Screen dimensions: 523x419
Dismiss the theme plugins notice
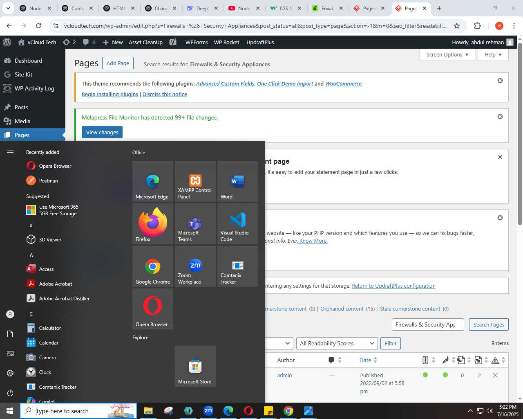tap(500, 81)
